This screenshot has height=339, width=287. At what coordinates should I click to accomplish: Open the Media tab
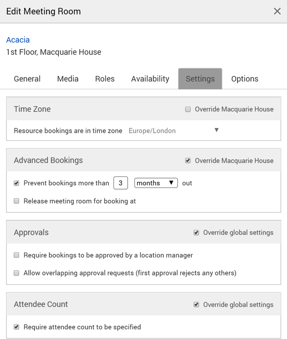click(x=68, y=79)
